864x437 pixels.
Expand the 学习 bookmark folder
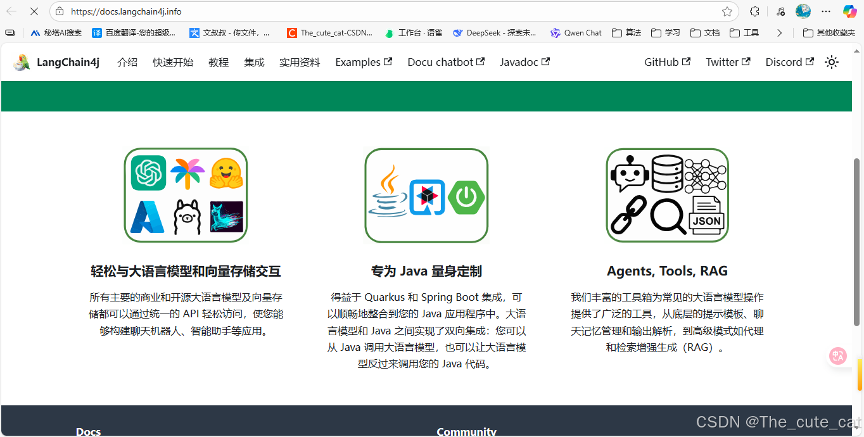(666, 33)
